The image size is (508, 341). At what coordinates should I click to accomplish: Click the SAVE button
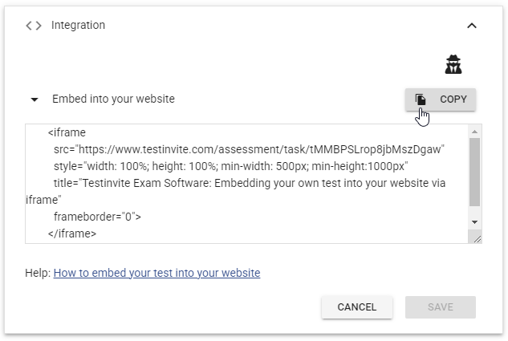[x=441, y=307]
